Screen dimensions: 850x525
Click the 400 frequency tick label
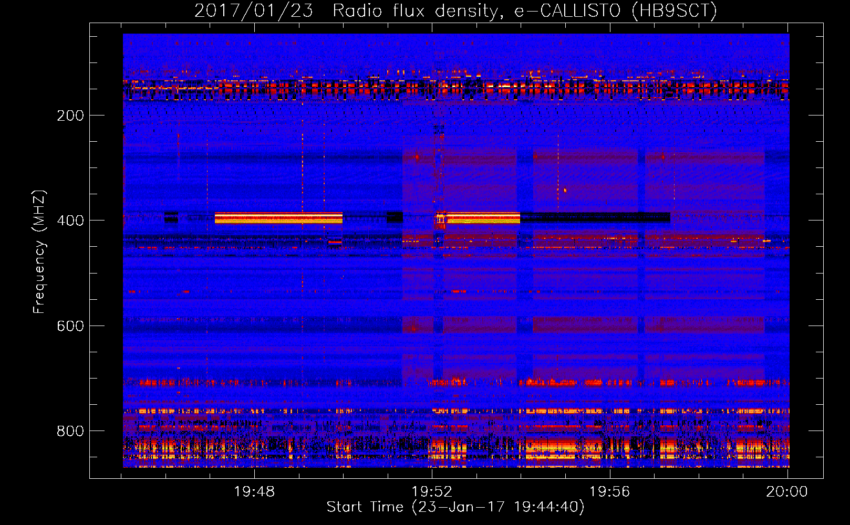70,220
